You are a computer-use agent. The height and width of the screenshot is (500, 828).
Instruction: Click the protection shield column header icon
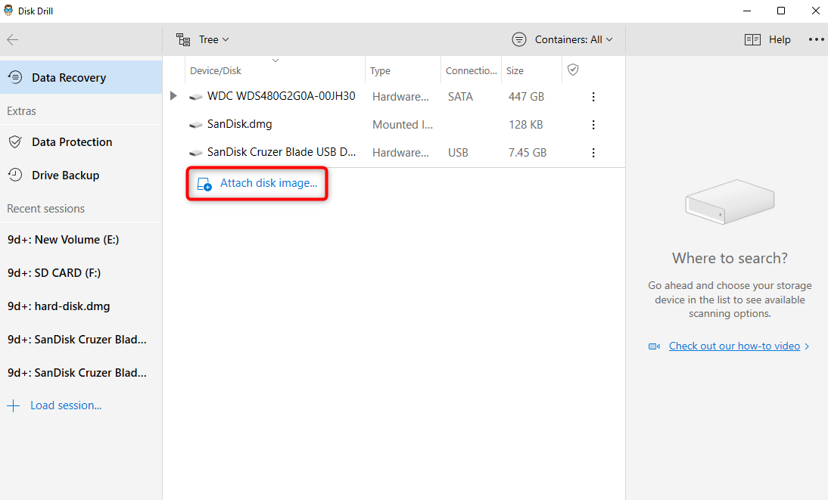click(x=573, y=69)
